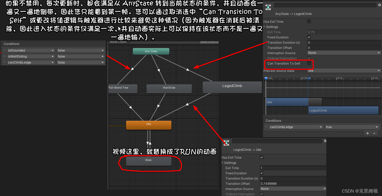The image size is (382, 196).
Task: Grab the reorder handle of isWallSliding condition
Action: [4, 56]
